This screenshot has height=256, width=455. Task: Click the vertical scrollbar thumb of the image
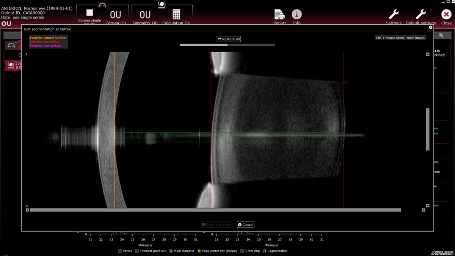[428, 129]
